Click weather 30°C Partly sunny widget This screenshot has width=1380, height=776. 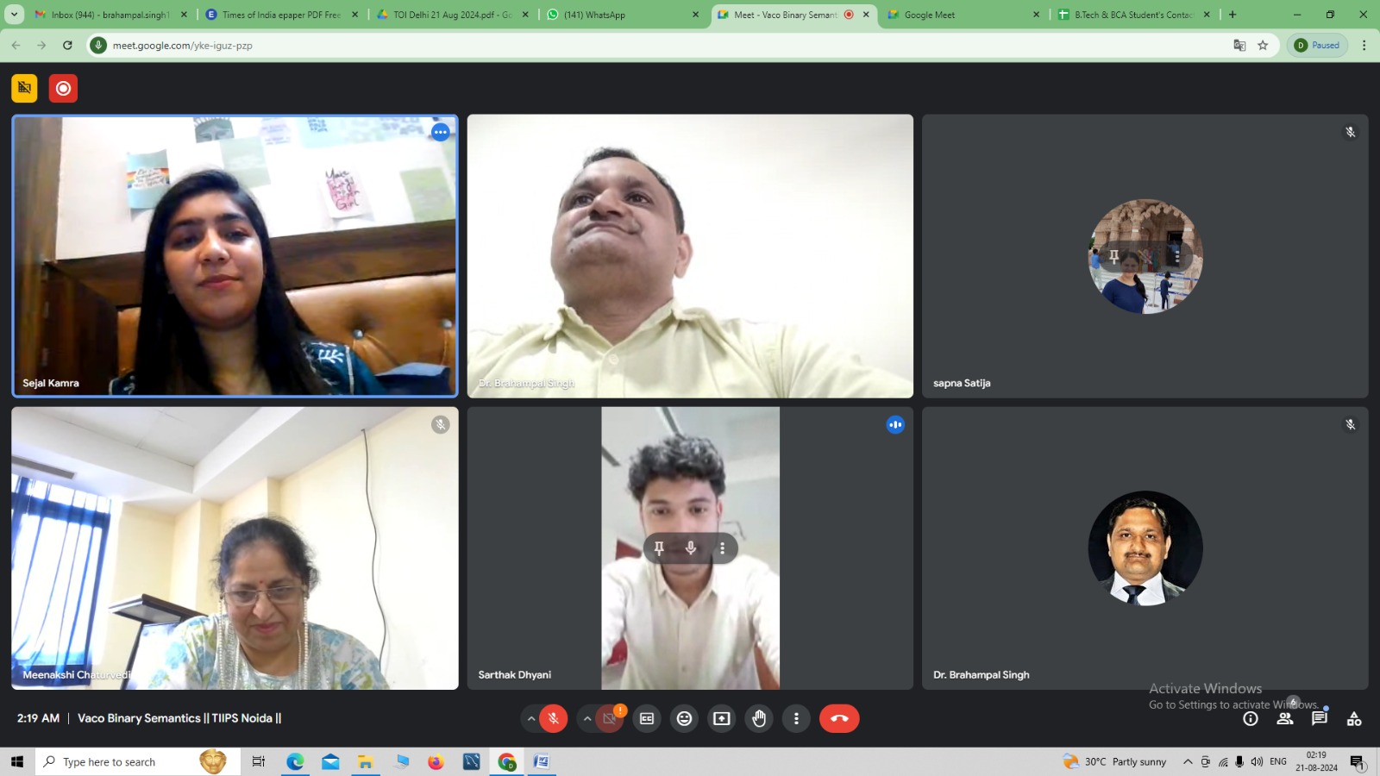(1115, 761)
